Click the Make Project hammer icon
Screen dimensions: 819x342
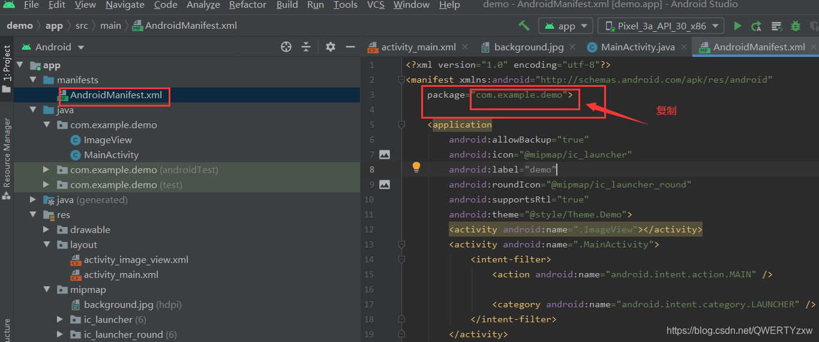(524, 26)
